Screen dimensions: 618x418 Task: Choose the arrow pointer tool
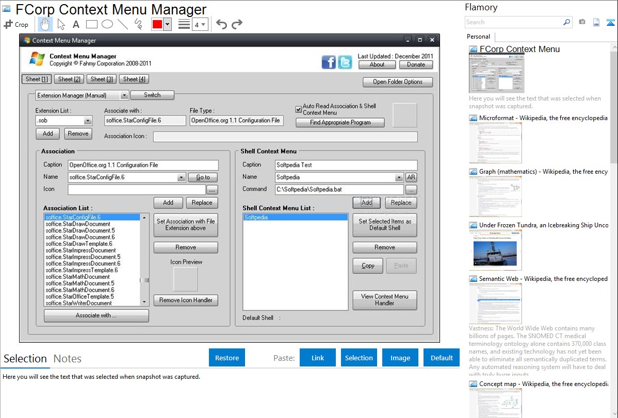[x=61, y=24]
